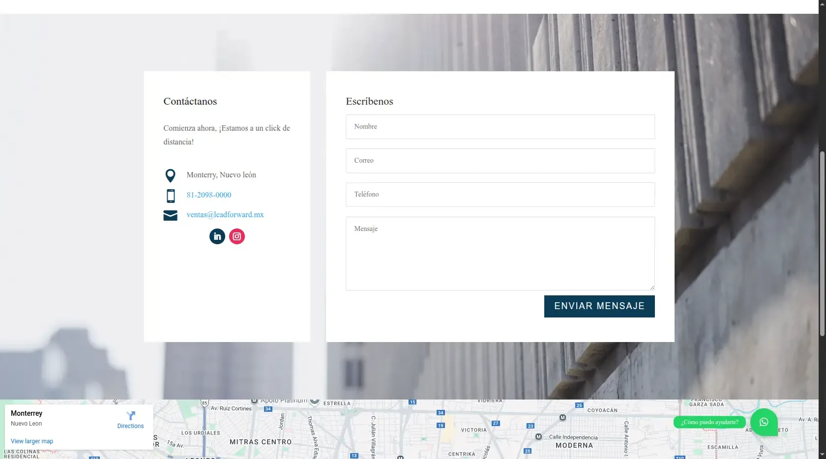Screen dimensions: 826x459
Task: Focus the Nombre input field
Action: click(500, 127)
